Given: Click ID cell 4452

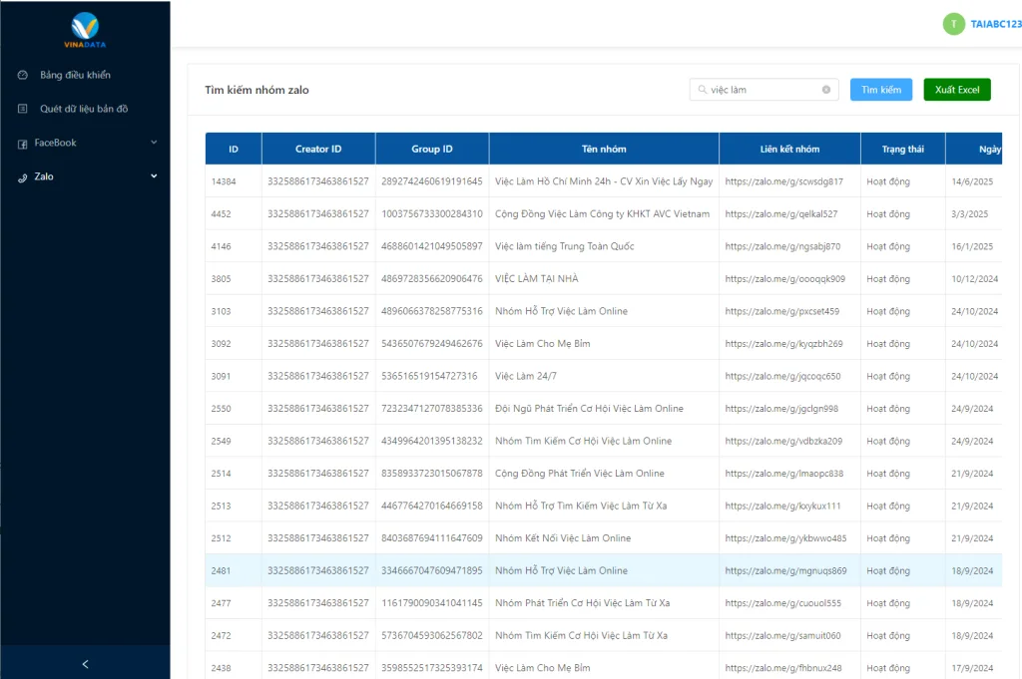Looking at the screenshot, I should tap(221, 214).
